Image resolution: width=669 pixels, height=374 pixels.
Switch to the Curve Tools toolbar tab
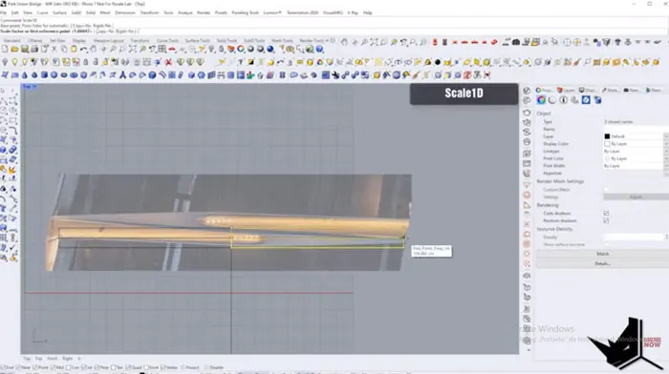click(x=167, y=40)
